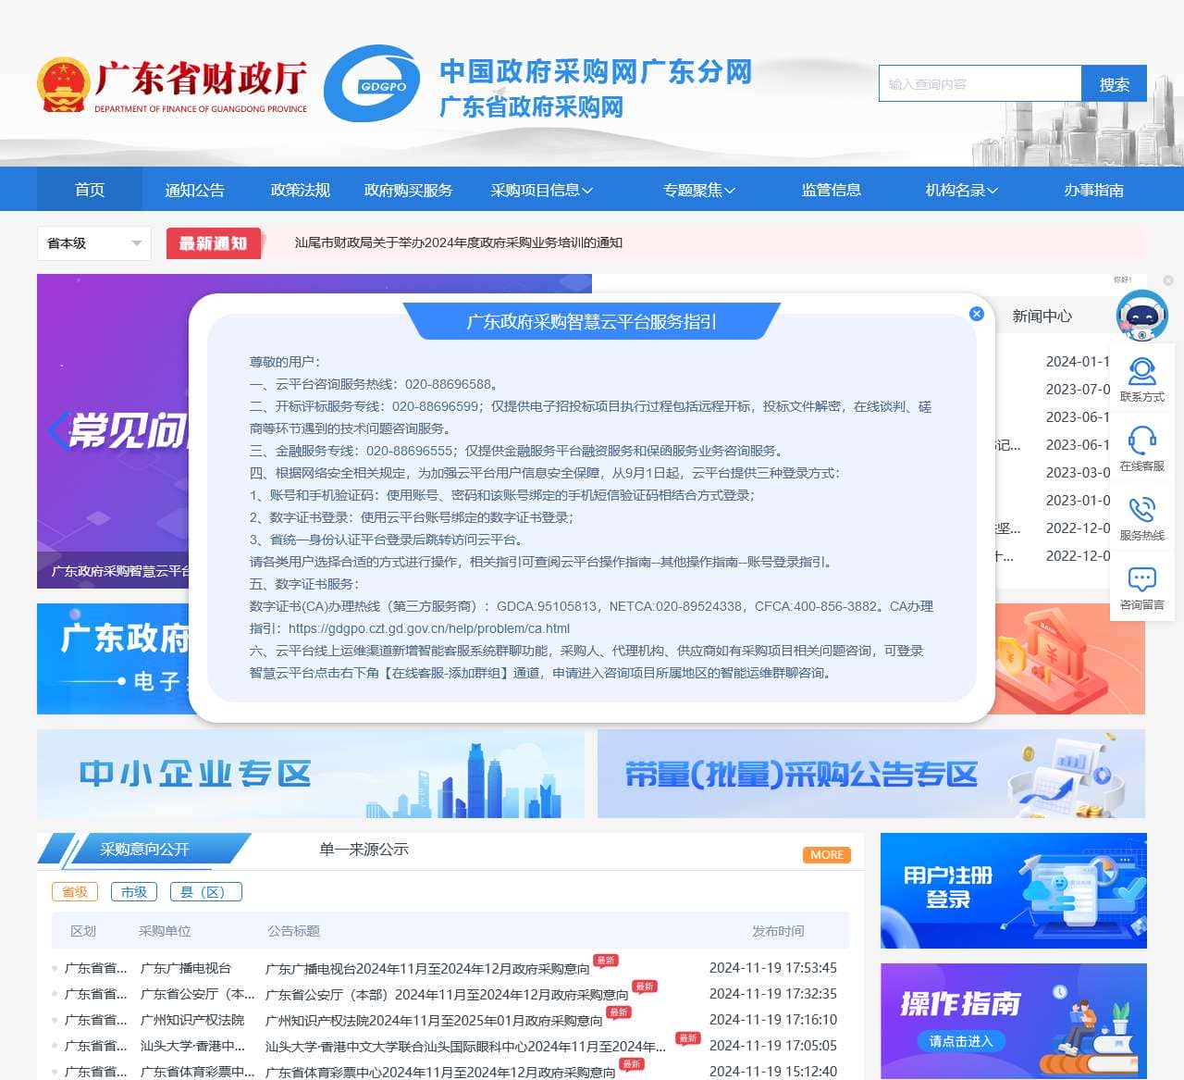This screenshot has width=1184, height=1080.
Task: Open the 通知公告 nav item
Action: pos(194,190)
